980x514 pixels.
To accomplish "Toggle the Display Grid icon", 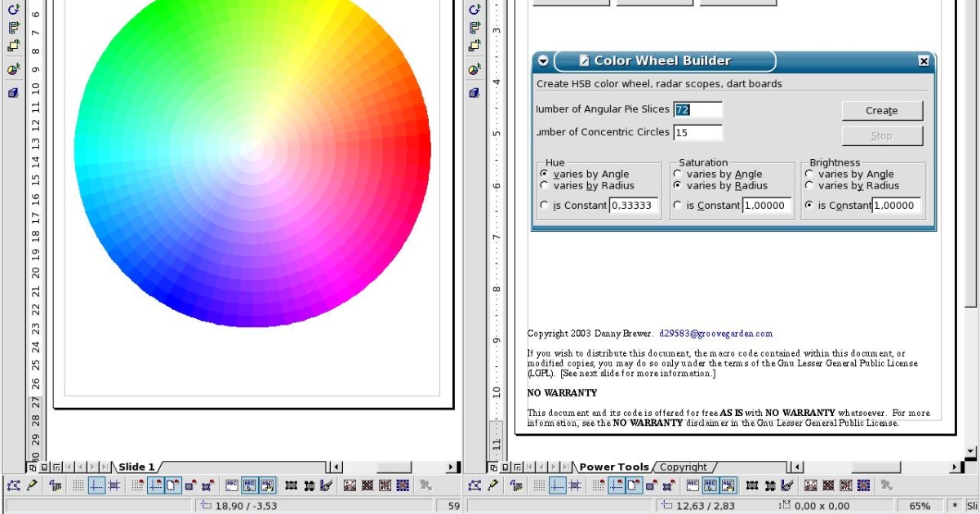I will pos(78,485).
